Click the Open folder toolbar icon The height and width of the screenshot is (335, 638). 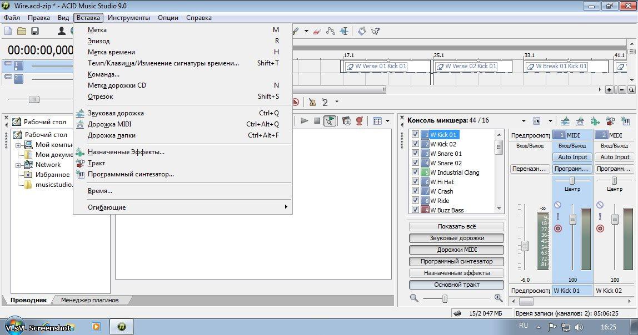(x=22, y=31)
